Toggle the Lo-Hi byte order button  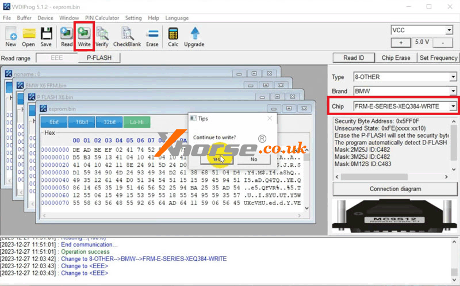coord(137,122)
